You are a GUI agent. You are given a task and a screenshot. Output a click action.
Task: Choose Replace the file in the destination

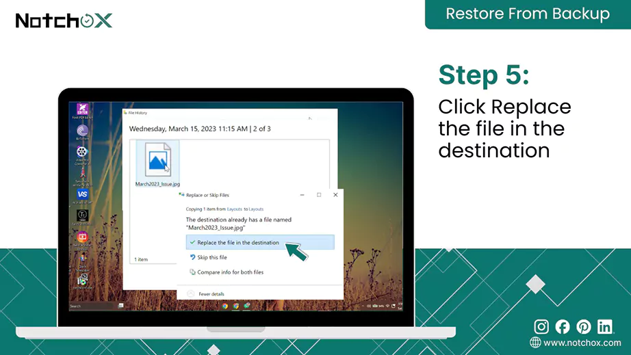coord(260,242)
